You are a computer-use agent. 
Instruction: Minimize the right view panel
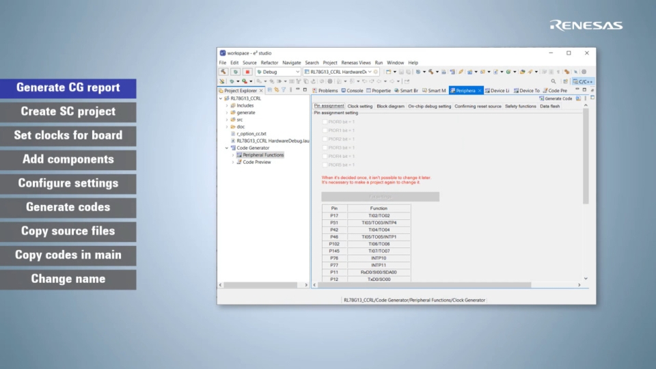(577, 90)
